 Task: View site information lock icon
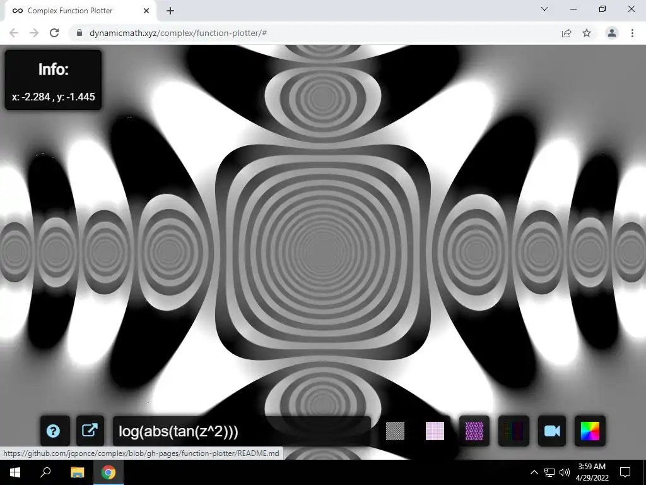(79, 33)
